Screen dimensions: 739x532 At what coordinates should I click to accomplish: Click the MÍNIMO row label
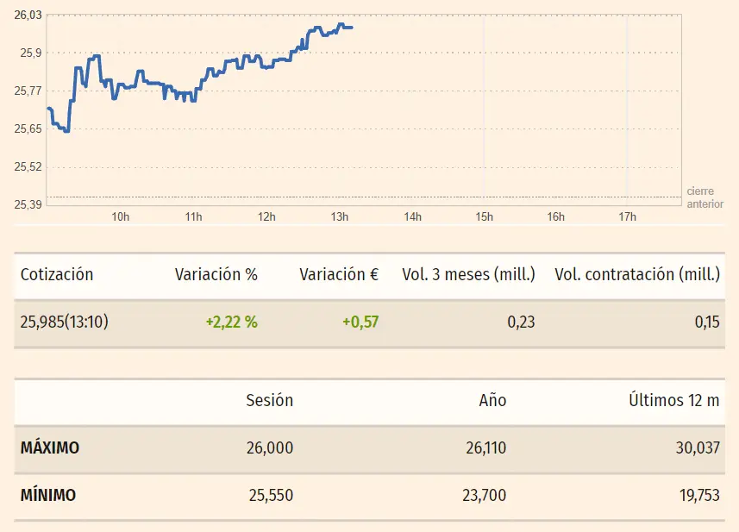(x=47, y=496)
